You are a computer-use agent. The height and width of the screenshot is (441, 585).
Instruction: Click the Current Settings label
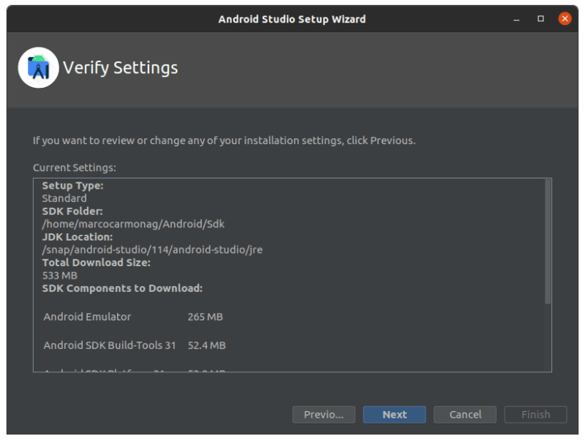click(74, 167)
